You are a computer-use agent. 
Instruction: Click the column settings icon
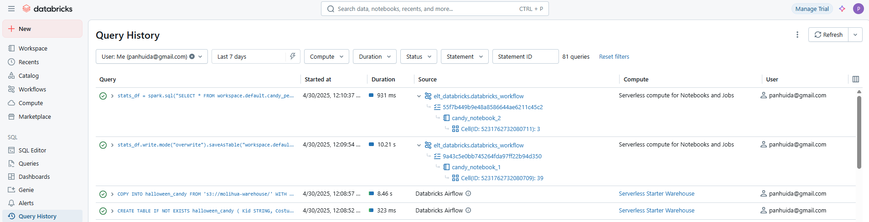[856, 79]
